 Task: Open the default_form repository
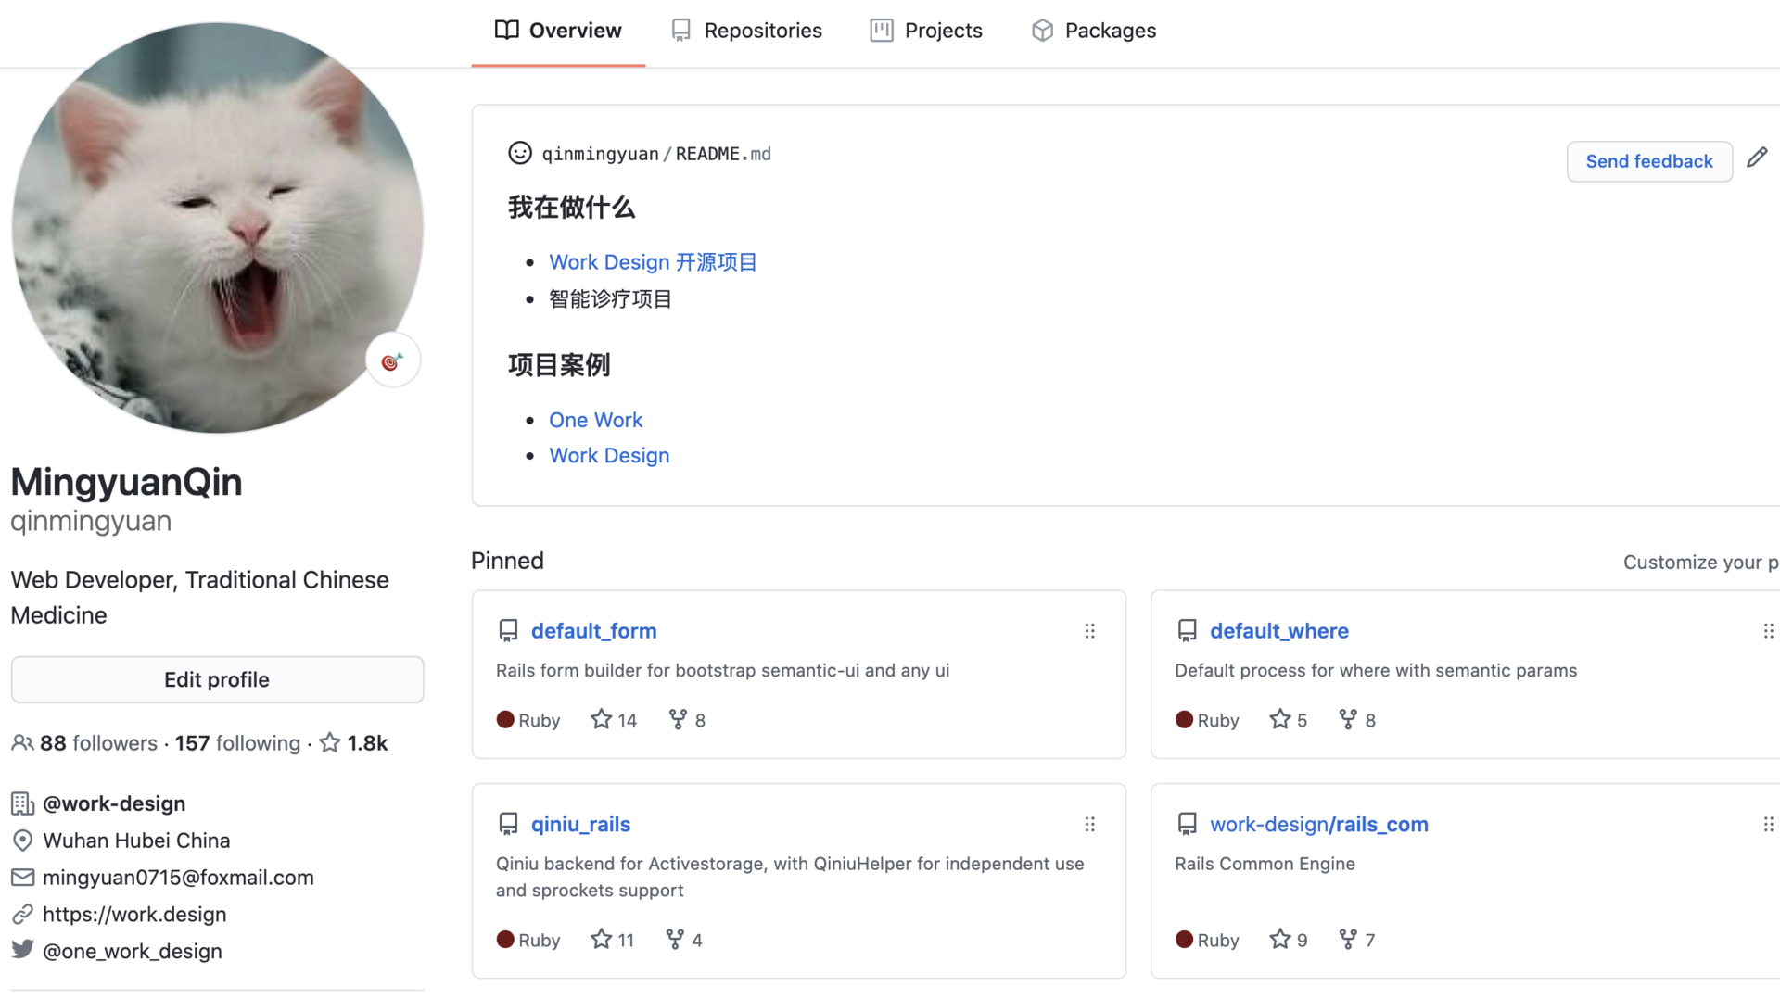tap(593, 631)
